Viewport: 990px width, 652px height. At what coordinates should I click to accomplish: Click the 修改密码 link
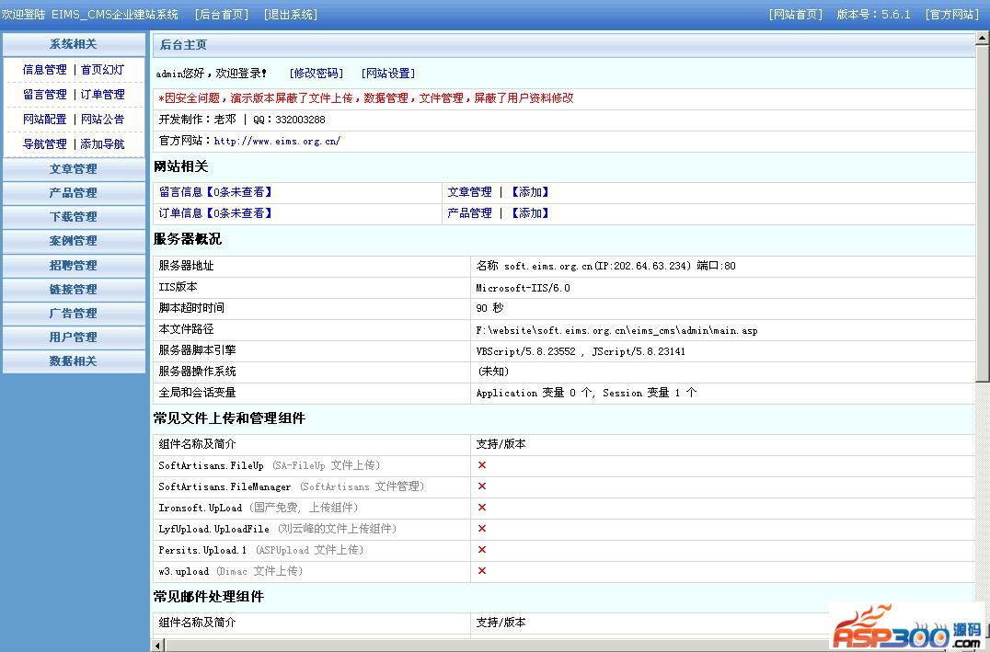click(316, 74)
